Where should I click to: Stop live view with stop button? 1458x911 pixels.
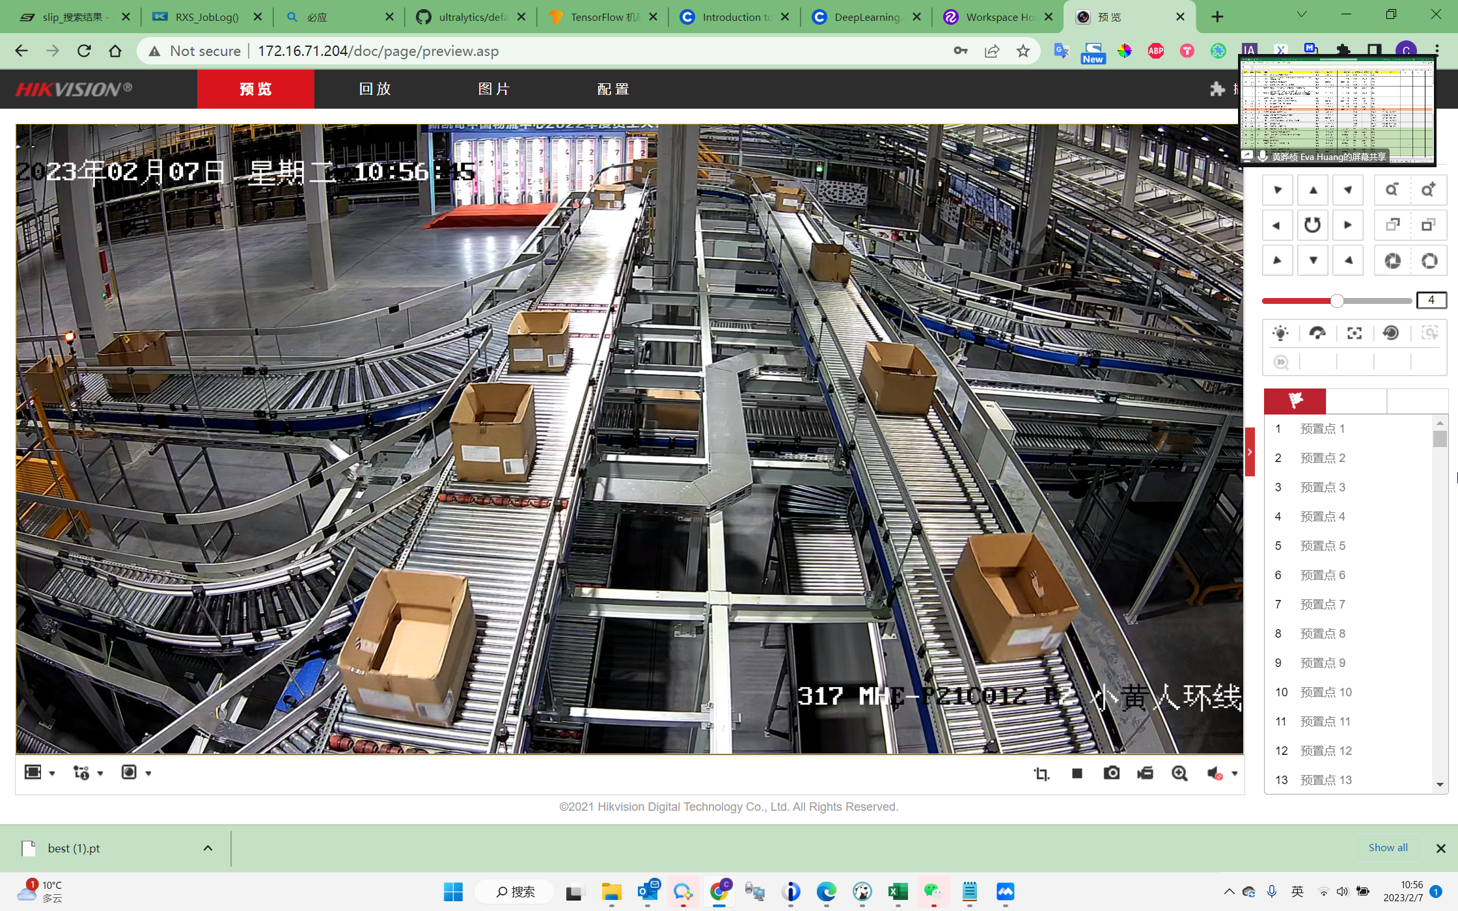coord(1077,773)
